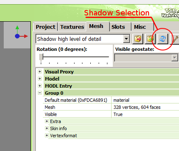Click the 'True' value for Visible
The height and width of the screenshot is (151, 179).
[118, 114]
